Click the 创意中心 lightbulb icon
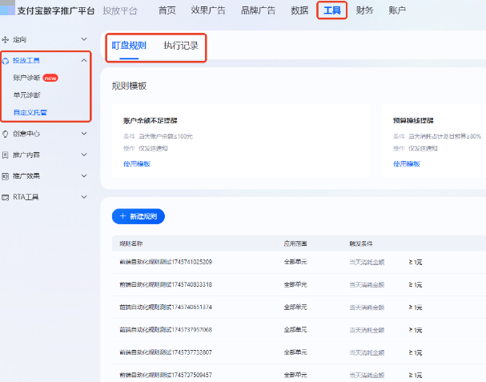486x382 pixels. point(6,134)
